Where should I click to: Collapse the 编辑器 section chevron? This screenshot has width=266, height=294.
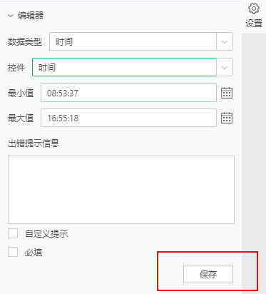click(x=11, y=16)
